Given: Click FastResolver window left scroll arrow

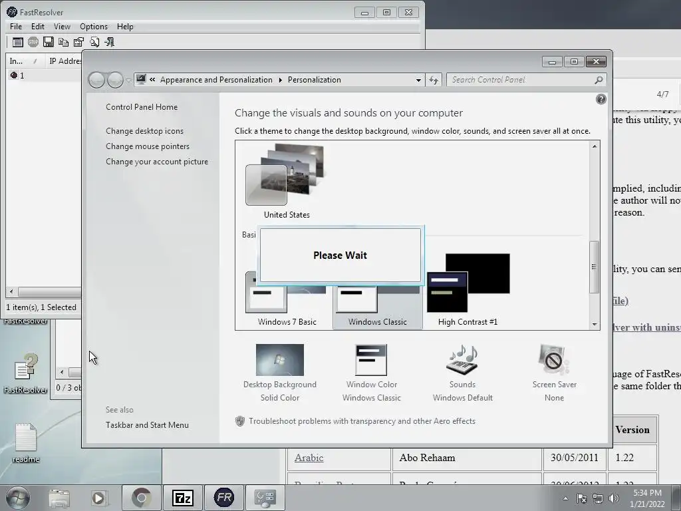Looking at the screenshot, I should pos(11,291).
